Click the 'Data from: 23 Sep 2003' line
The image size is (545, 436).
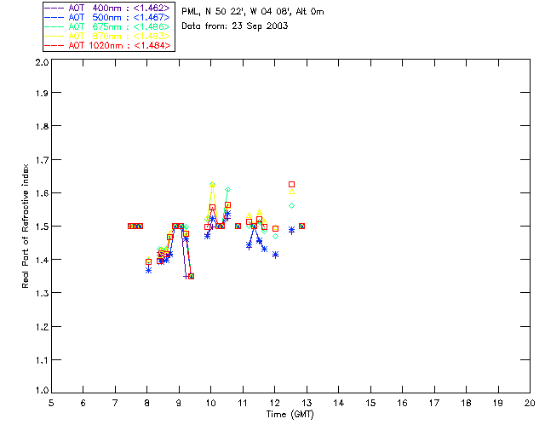[x=235, y=26]
